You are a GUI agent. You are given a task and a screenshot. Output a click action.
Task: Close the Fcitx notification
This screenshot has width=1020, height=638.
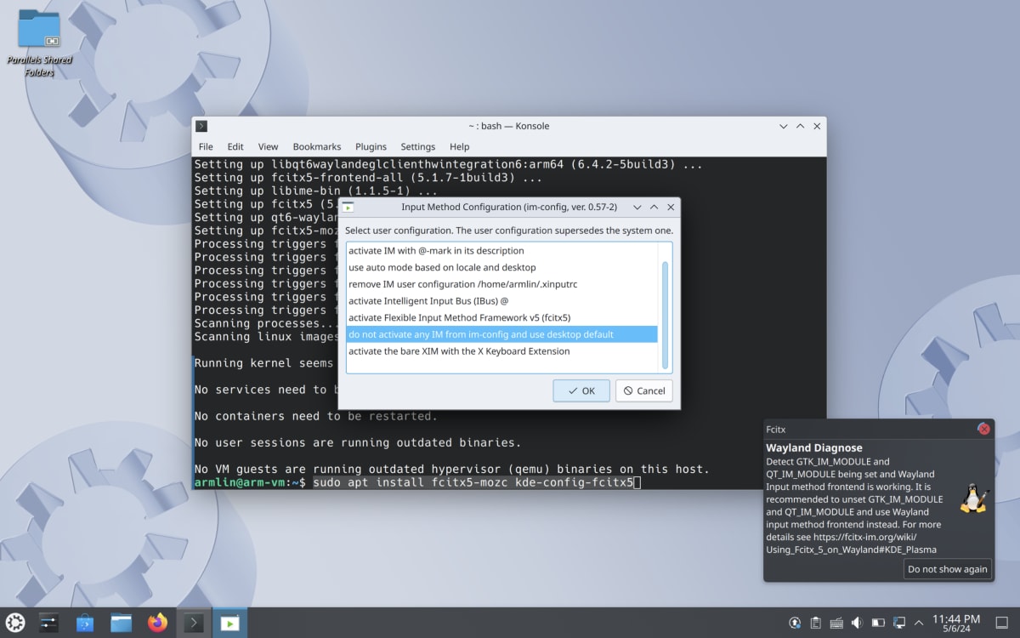tap(984, 429)
